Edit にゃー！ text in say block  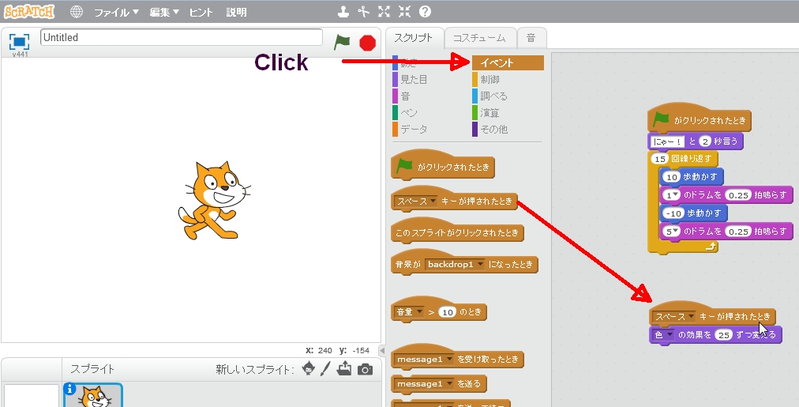click(x=666, y=141)
